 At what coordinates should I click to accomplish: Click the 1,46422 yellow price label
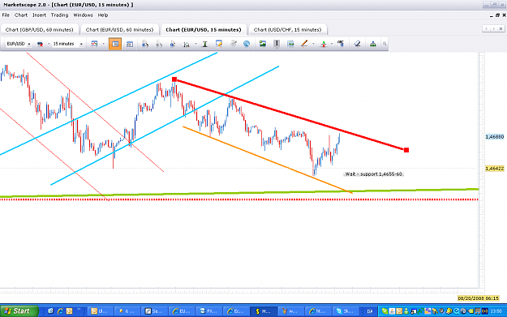tap(494, 169)
